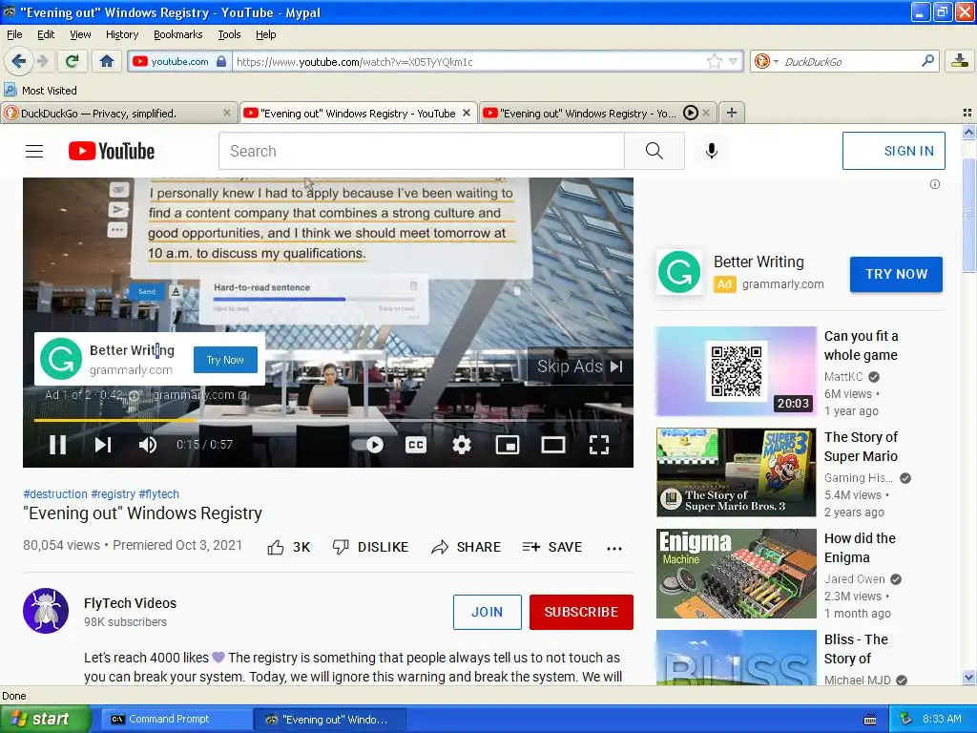Screen dimensions: 977x733
Task: Open the downloads toolbar icon
Action: click(960, 61)
